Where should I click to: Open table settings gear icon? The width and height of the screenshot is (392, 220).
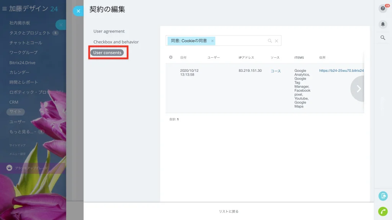(171, 57)
